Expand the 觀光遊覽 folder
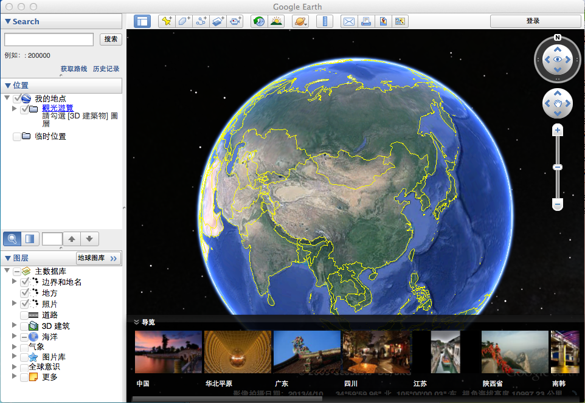 [x=14, y=108]
